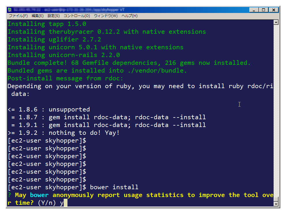Screen dimensions: 286x214
Task: Click the './vendor/bundle.' text
Action: pyautogui.click(x=157, y=71)
